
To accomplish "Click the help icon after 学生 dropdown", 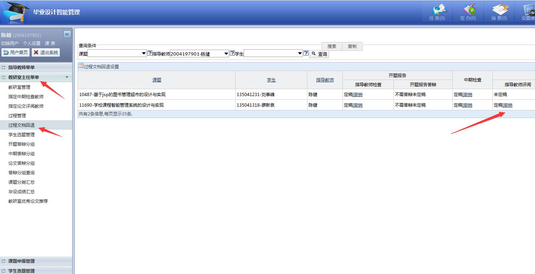I will (306, 53).
